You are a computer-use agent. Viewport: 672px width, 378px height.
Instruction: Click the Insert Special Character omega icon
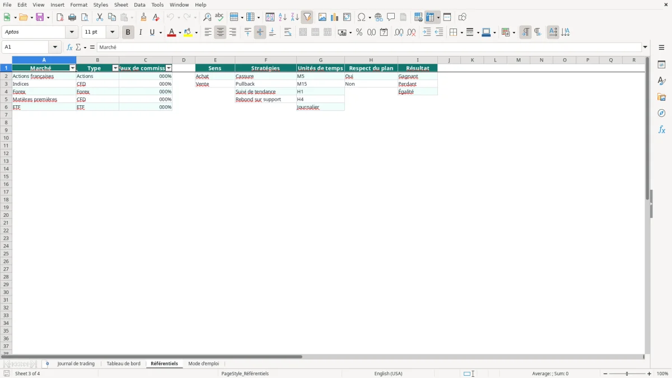click(362, 17)
